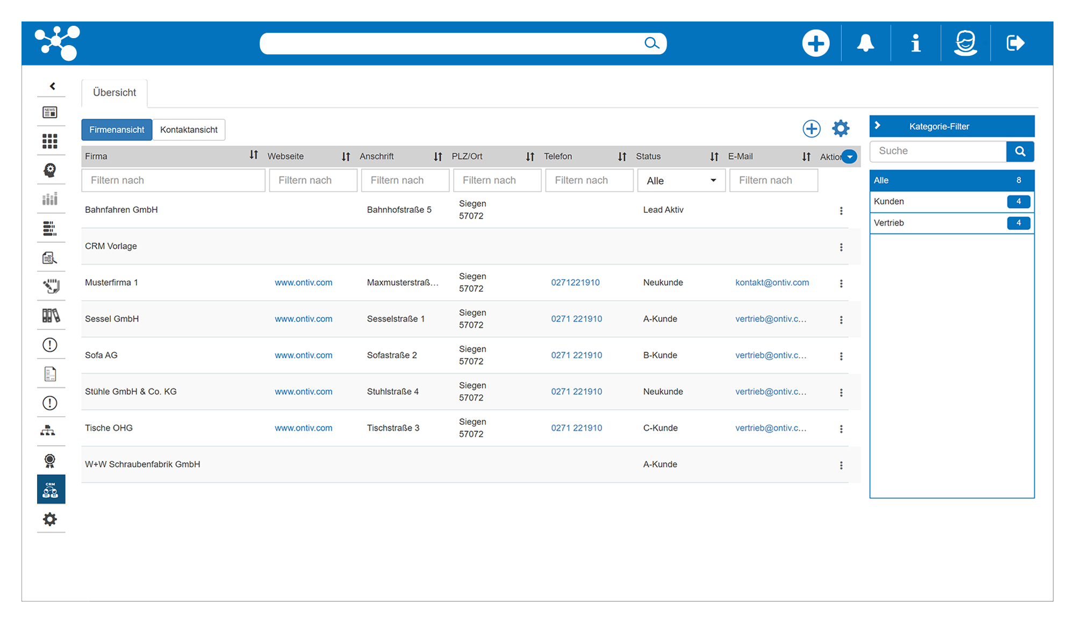Click Sofa AG email link
The width and height of the screenshot is (1075, 623).
click(x=771, y=355)
